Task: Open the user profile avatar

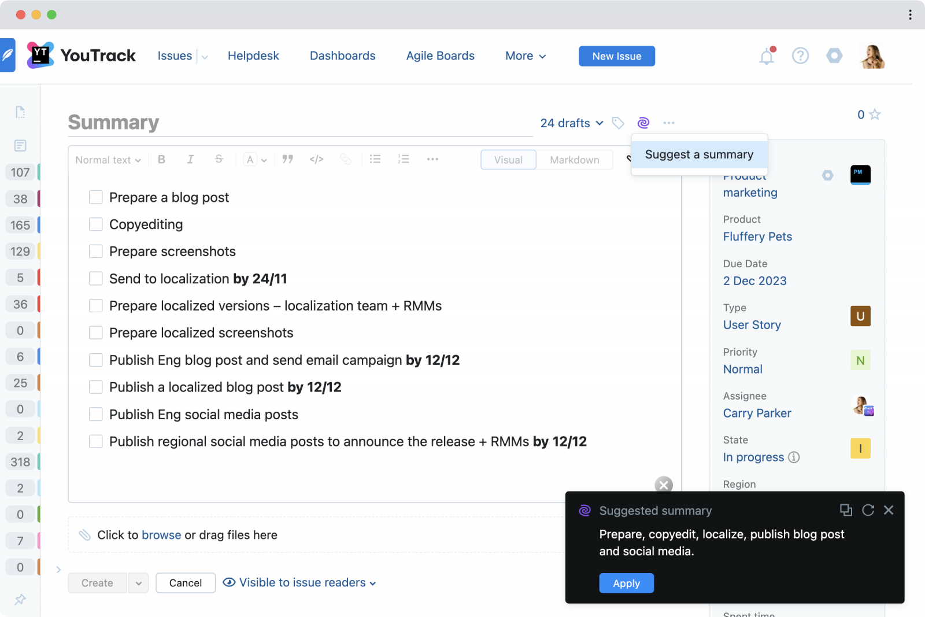Action: point(872,56)
